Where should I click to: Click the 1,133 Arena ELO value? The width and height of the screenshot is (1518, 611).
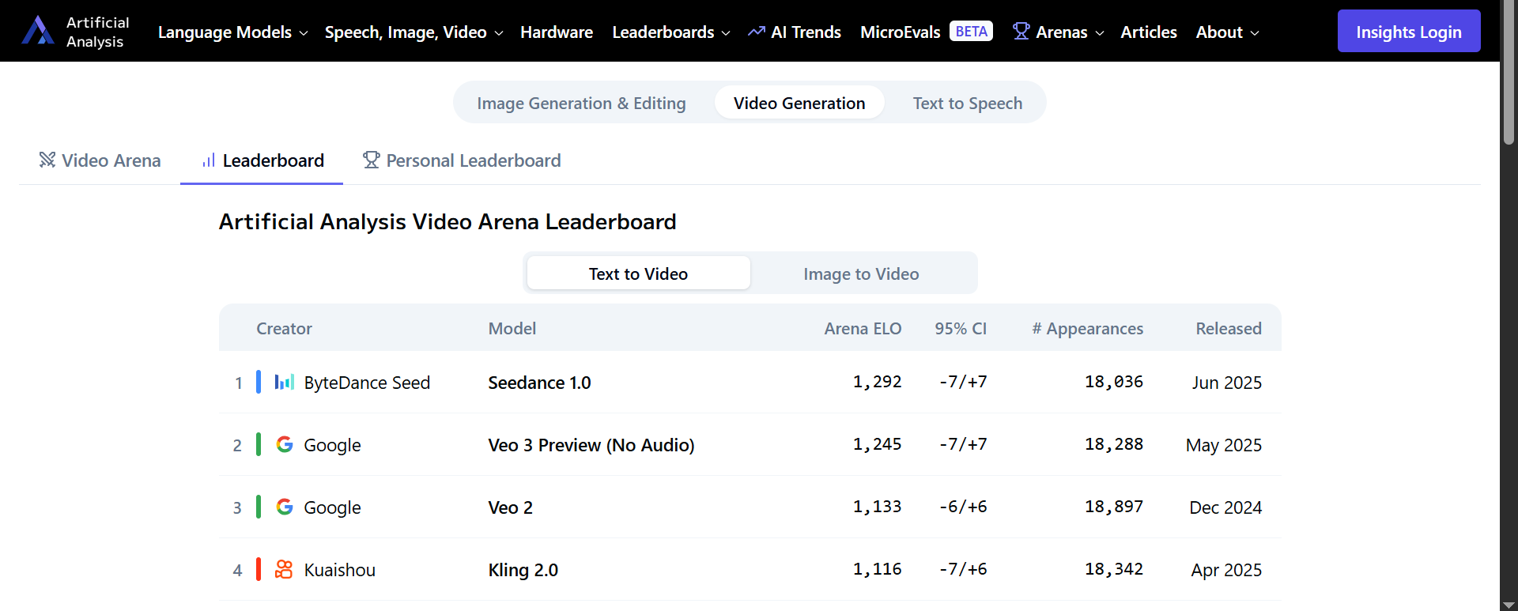[877, 507]
